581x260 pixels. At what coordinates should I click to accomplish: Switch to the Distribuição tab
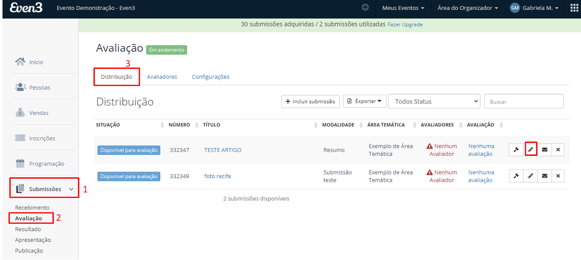click(117, 77)
